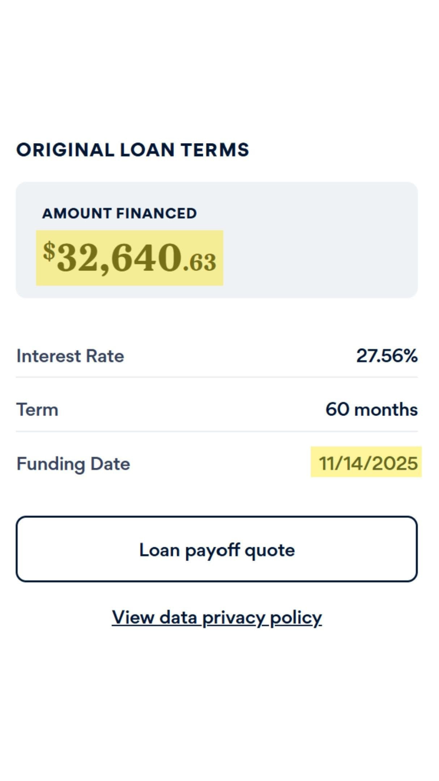Open the Loan payoff quote
The height and width of the screenshot is (781, 439).
217,549
